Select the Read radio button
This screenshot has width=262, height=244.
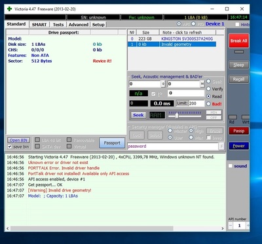coord(208,96)
